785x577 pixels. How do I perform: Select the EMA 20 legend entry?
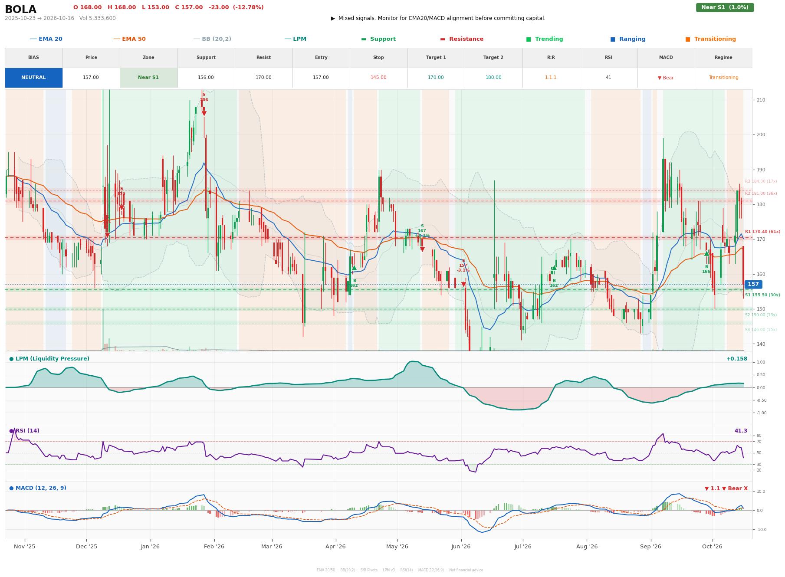point(46,39)
